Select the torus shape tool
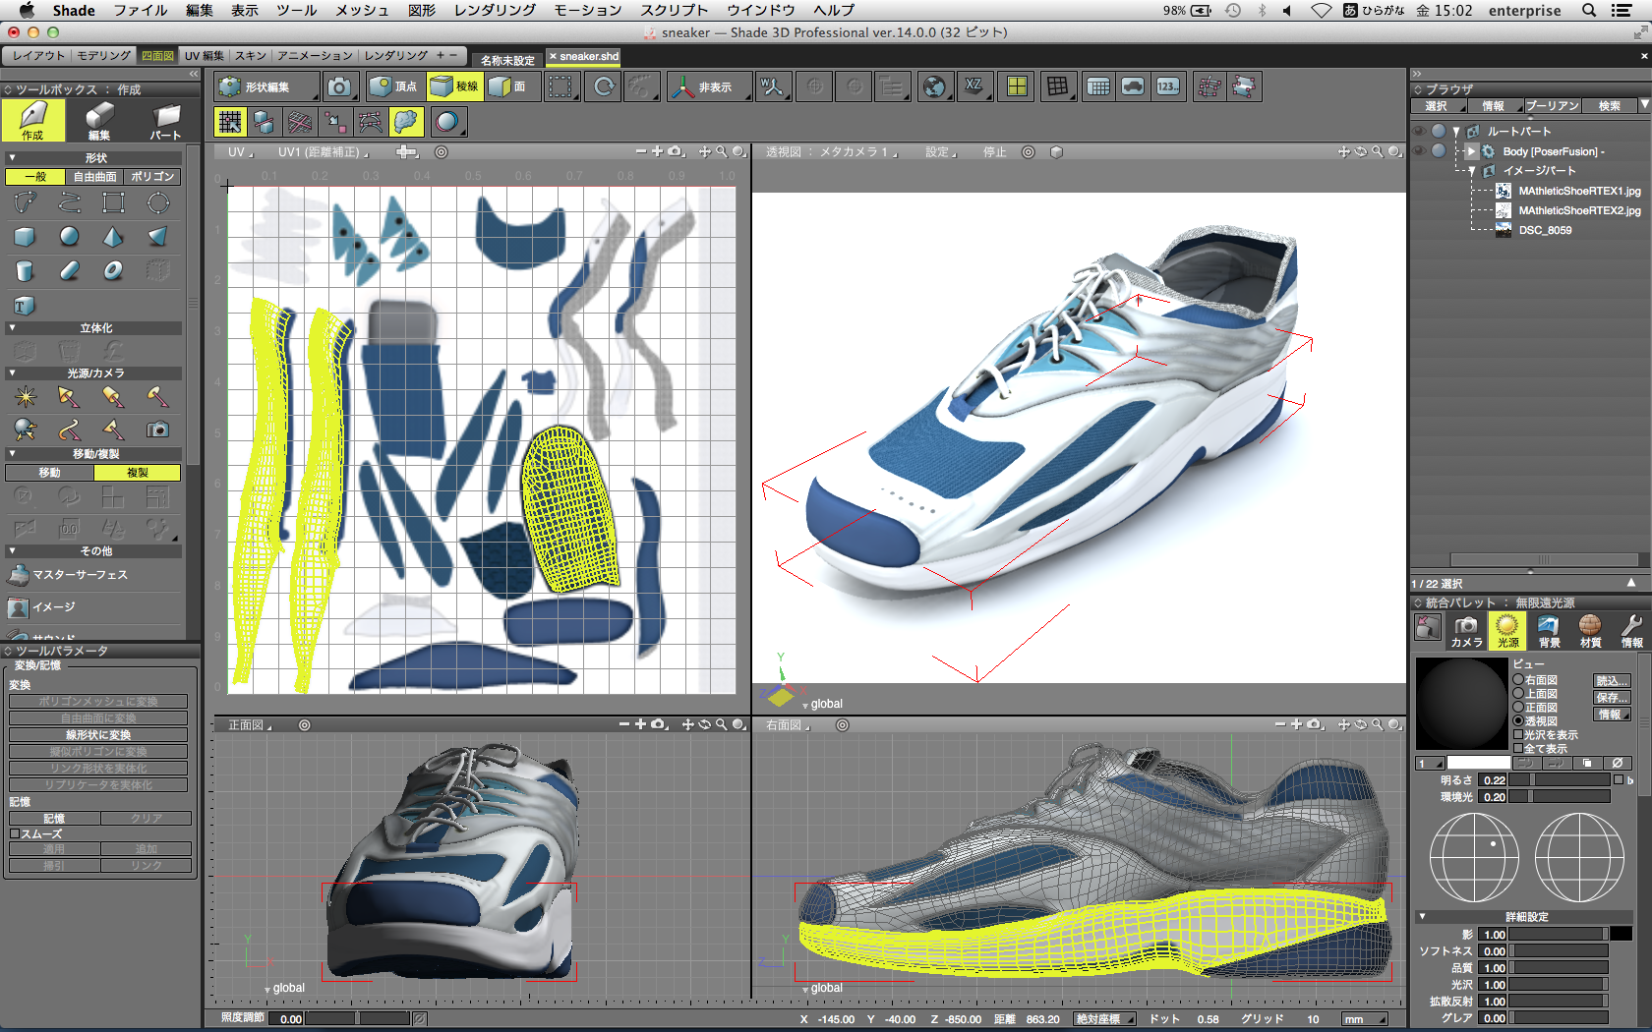Image resolution: width=1652 pixels, height=1032 pixels. point(113,270)
